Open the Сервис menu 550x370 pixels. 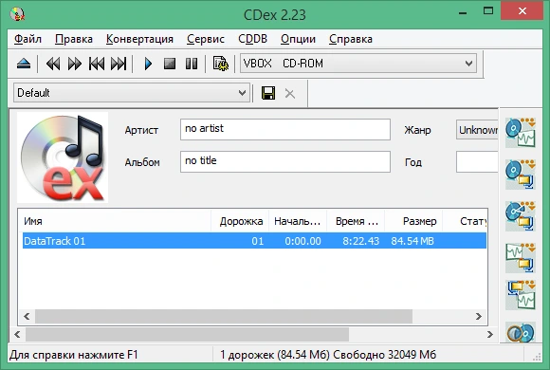click(206, 39)
